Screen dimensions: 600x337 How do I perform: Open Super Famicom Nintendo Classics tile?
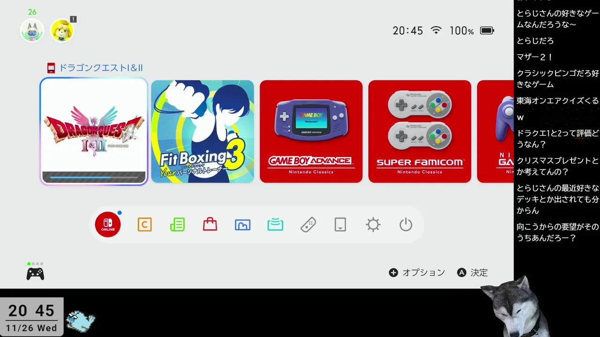pos(420,132)
